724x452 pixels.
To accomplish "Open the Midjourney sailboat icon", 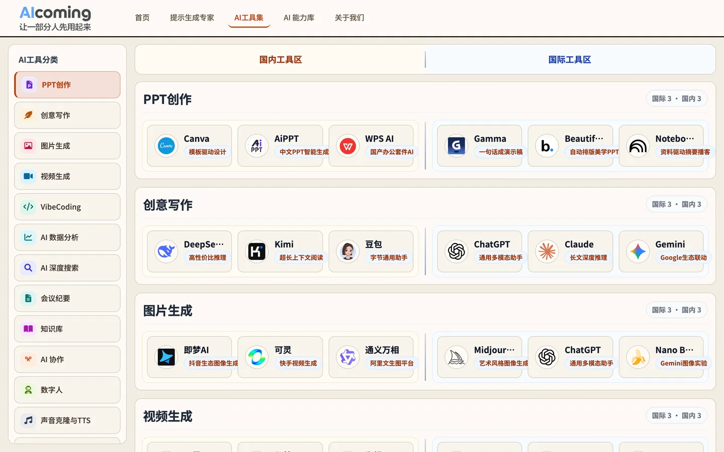I will pyautogui.click(x=457, y=357).
